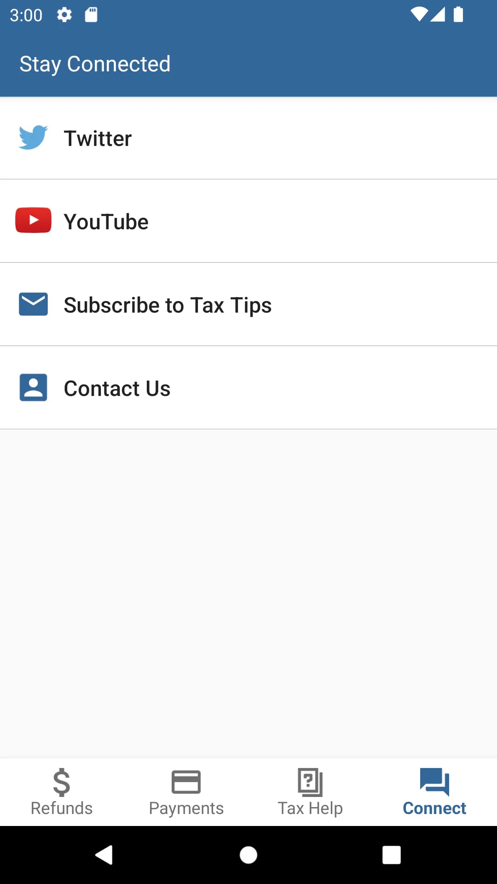Select Subscribe to Tax Tips

click(248, 305)
